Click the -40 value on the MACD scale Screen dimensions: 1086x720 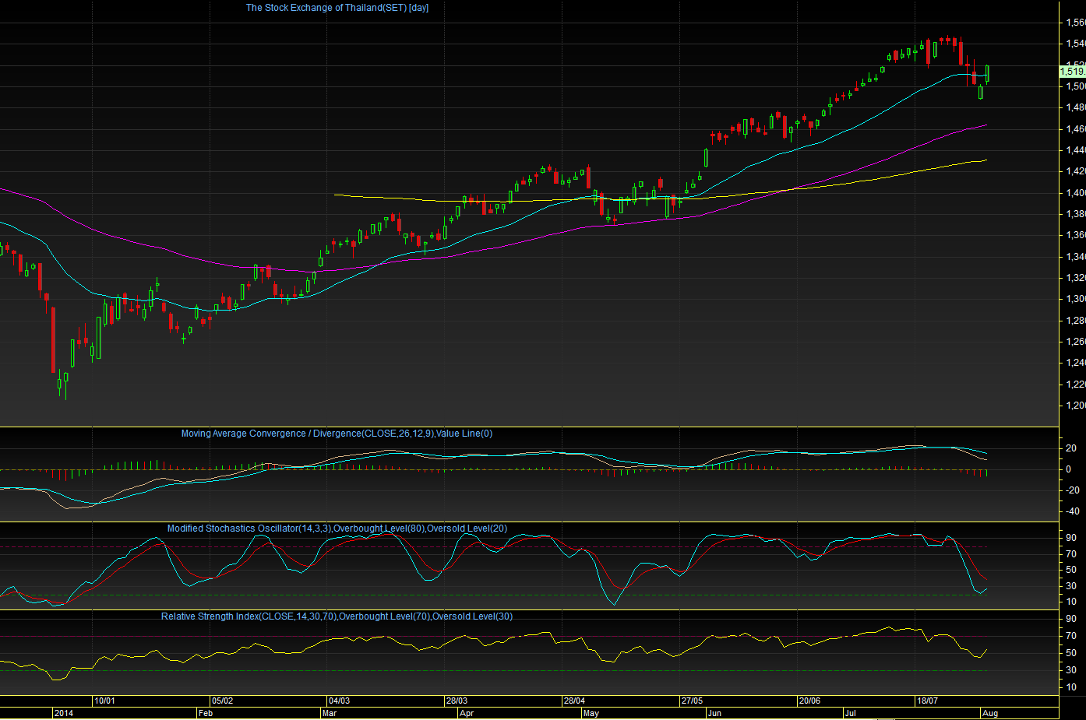[1072, 512]
